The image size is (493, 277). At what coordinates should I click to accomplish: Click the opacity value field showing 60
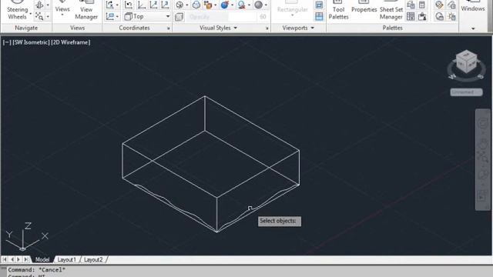pos(263,17)
